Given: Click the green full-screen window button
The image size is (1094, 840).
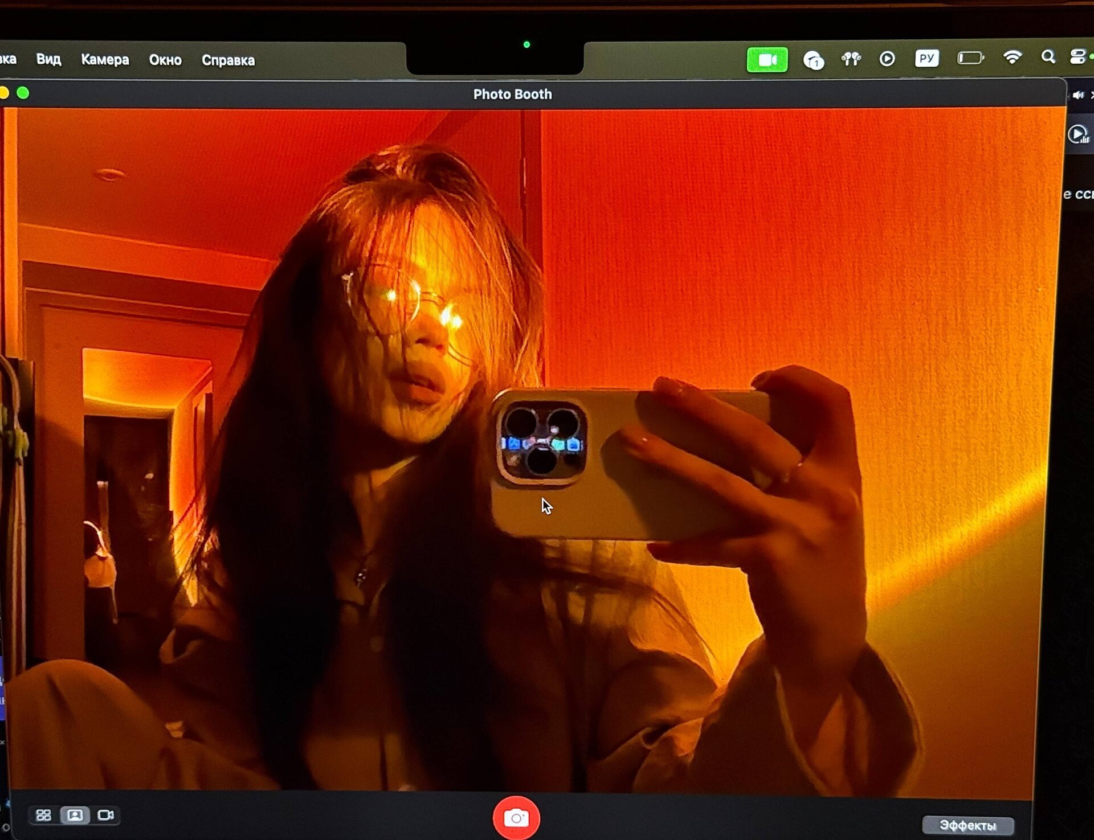Looking at the screenshot, I should pos(23,93).
